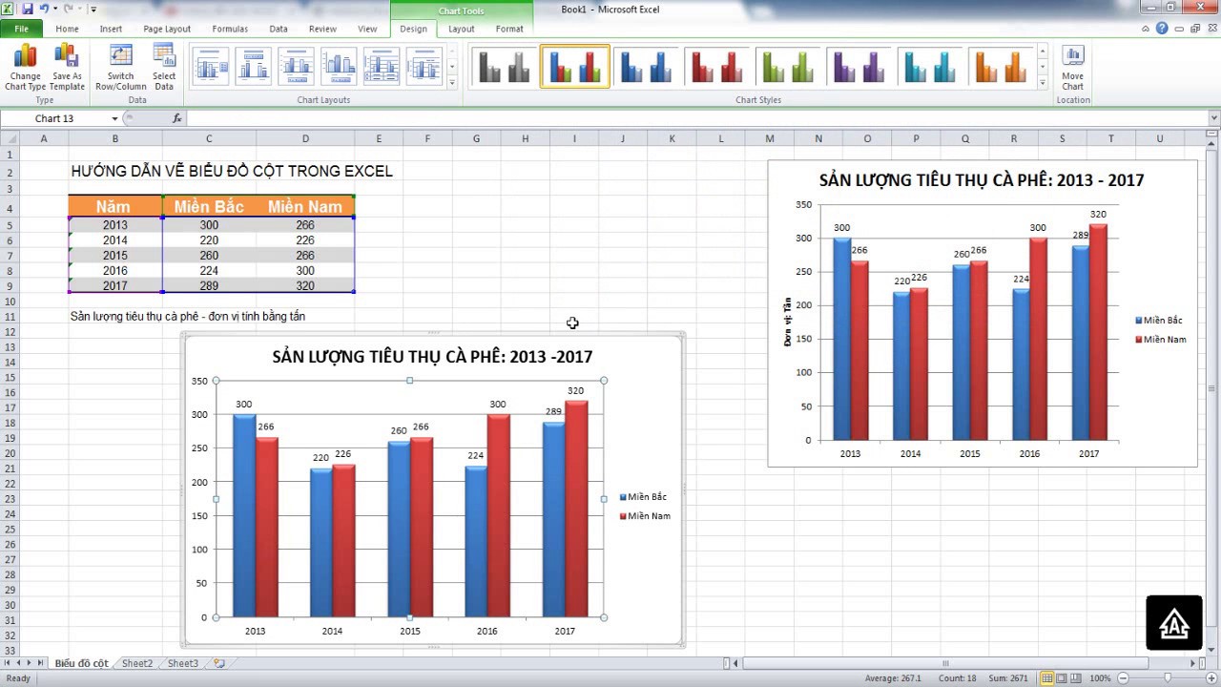Open the Layout tab under Chart Tools
The image size is (1221, 687).
click(461, 29)
